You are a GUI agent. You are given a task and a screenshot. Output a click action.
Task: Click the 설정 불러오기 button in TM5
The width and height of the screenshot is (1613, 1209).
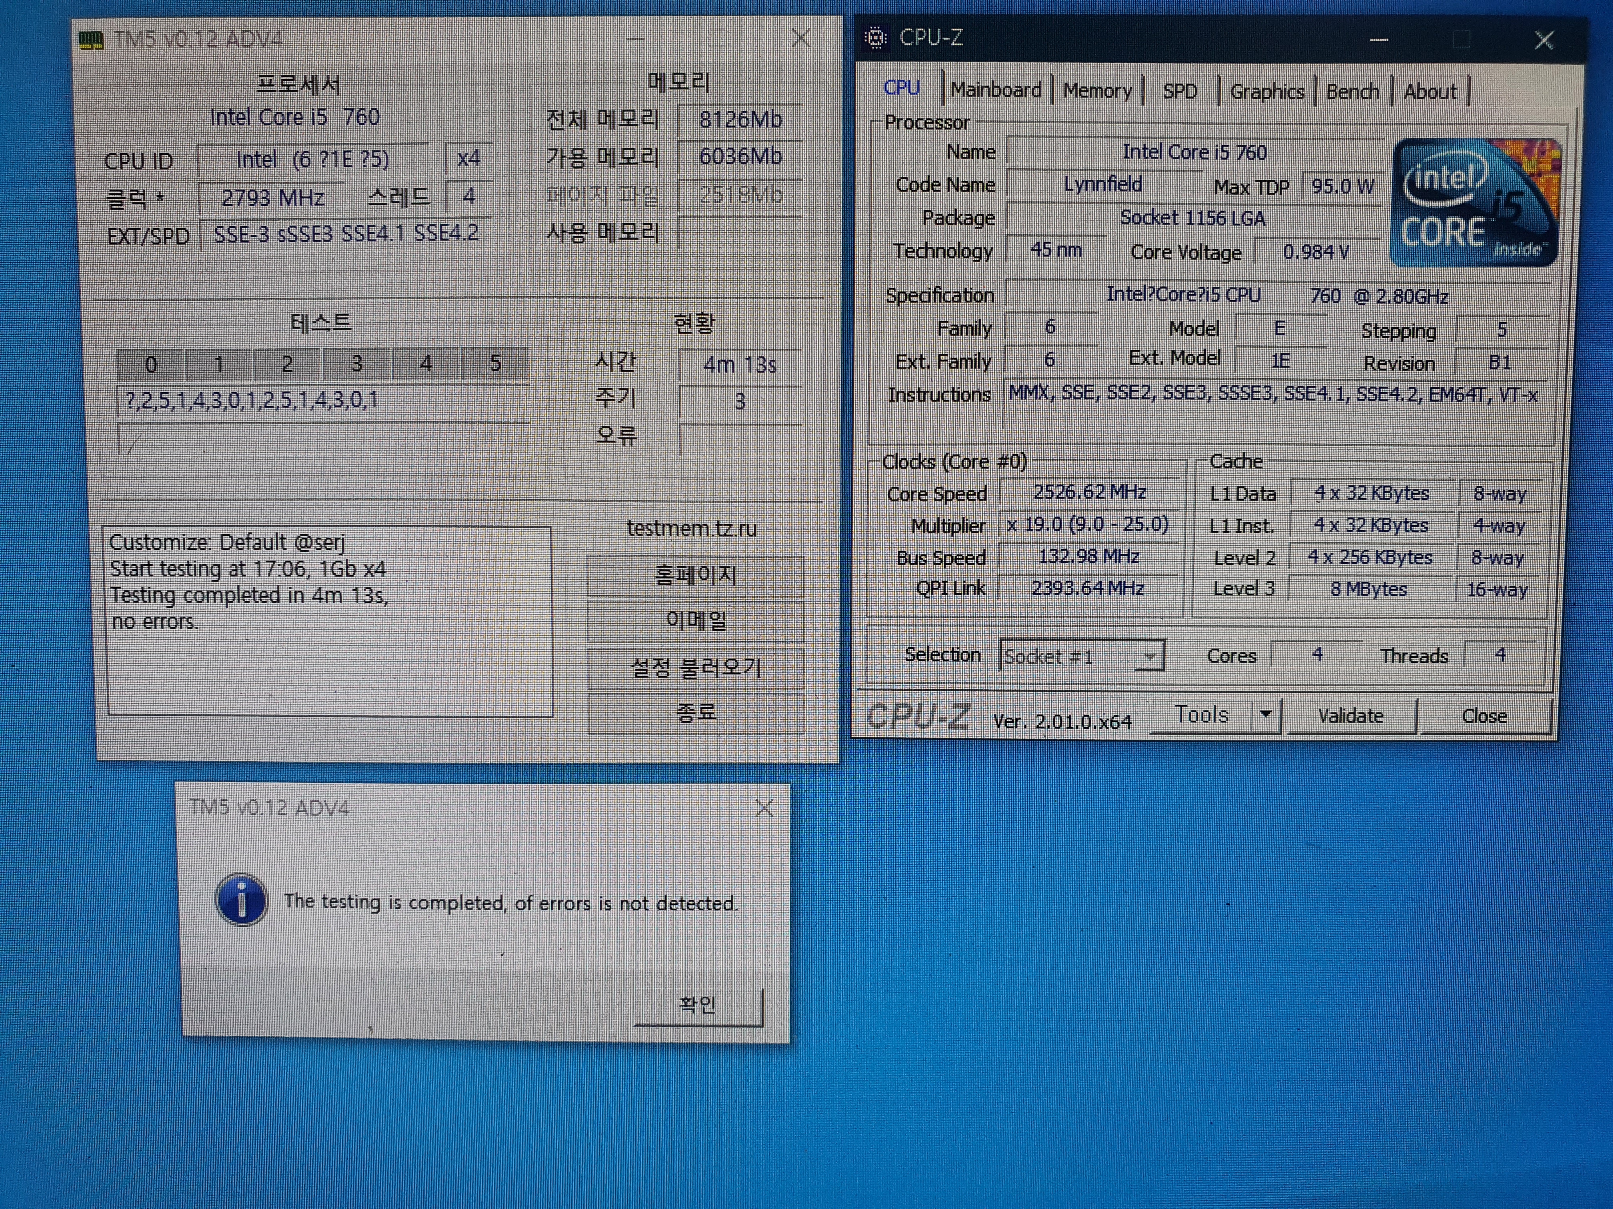point(696,668)
